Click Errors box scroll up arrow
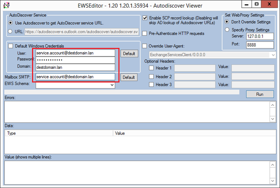The width and height of the screenshot is (280, 188). [x=272, y=105]
